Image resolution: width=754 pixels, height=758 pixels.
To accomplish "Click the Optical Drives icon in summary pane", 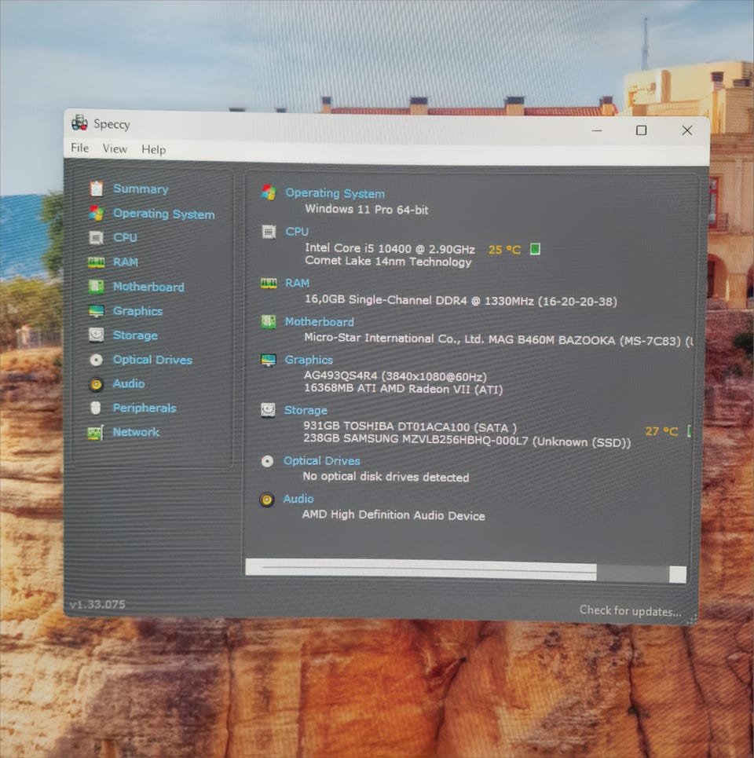I will tap(267, 461).
